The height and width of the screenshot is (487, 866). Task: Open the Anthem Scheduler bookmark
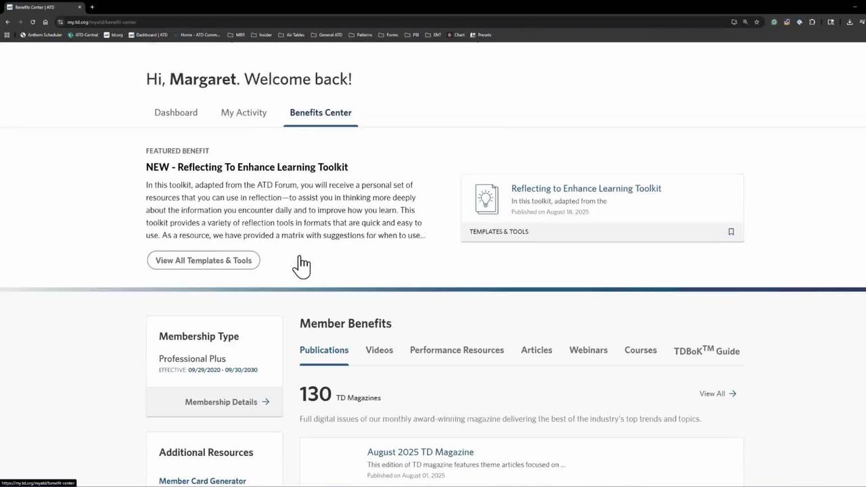[41, 34]
